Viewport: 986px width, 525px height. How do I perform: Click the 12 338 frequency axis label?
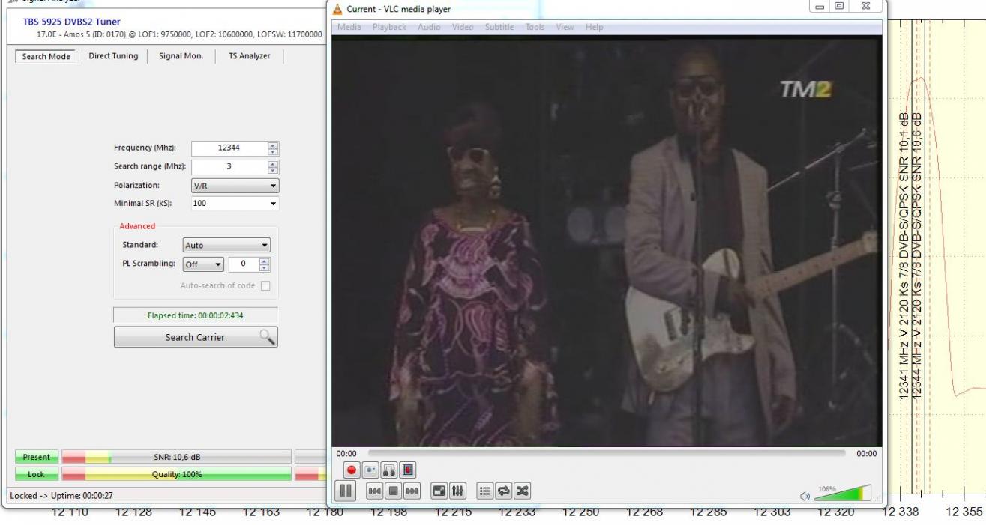point(899,512)
